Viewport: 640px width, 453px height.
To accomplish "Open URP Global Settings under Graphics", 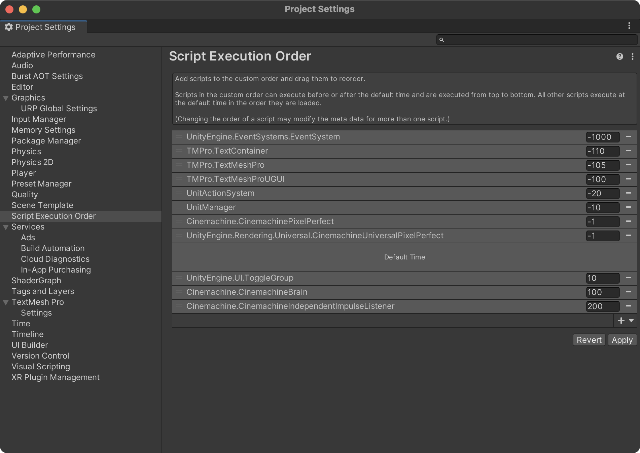I will pos(59,108).
